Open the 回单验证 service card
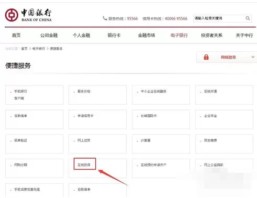This screenshot has height=198, width=257. (35, 144)
